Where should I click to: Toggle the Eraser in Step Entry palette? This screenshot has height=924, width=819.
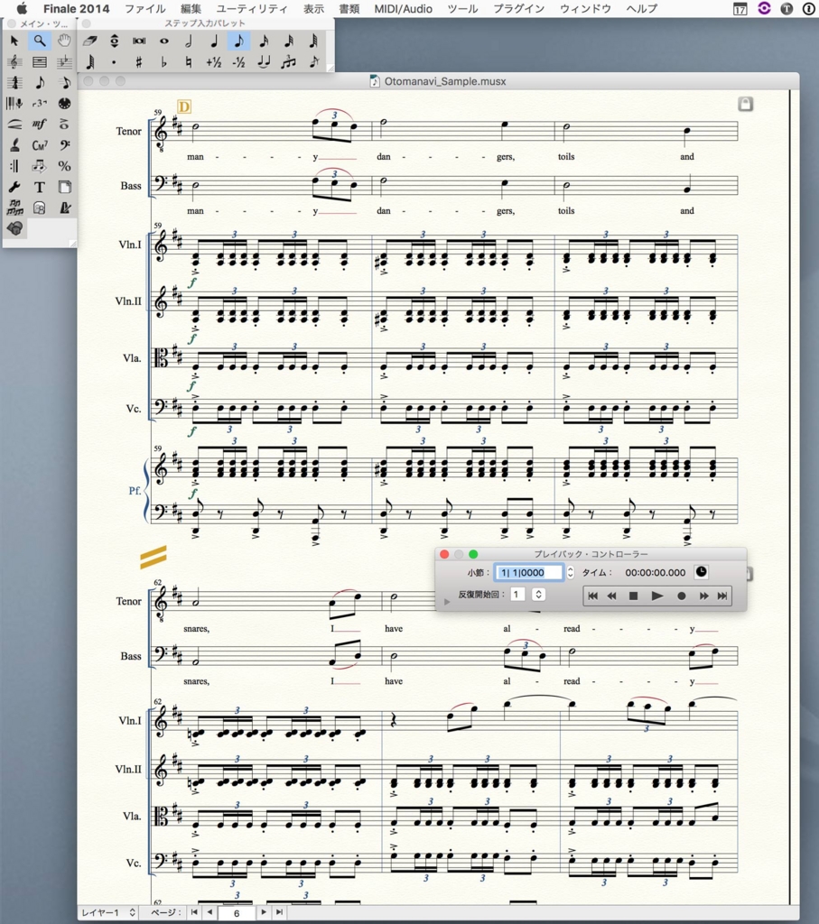point(89,41)
